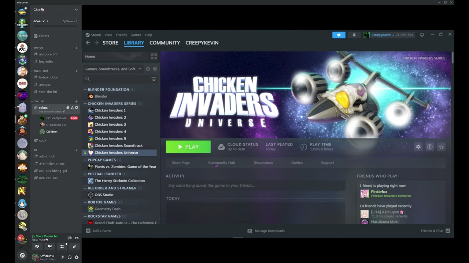Screen dimensions: 469x263
Task: Open game manage settings gear
Action: click(418, 147)
